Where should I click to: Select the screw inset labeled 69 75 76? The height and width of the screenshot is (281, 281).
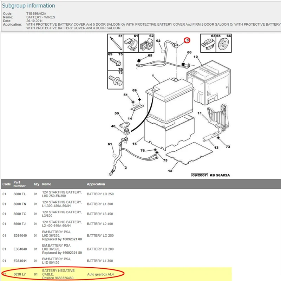115,61
